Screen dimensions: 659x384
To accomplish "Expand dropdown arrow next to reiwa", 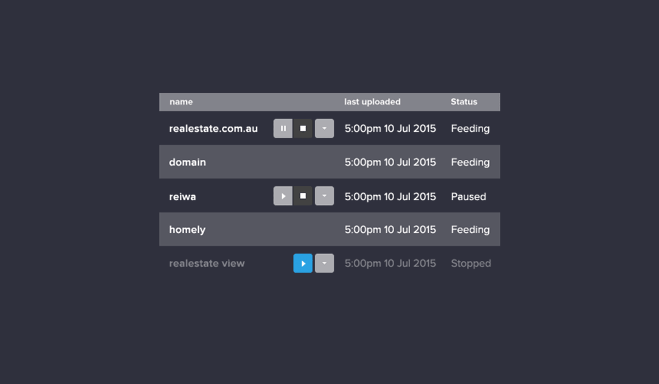I will click(324, 196).
